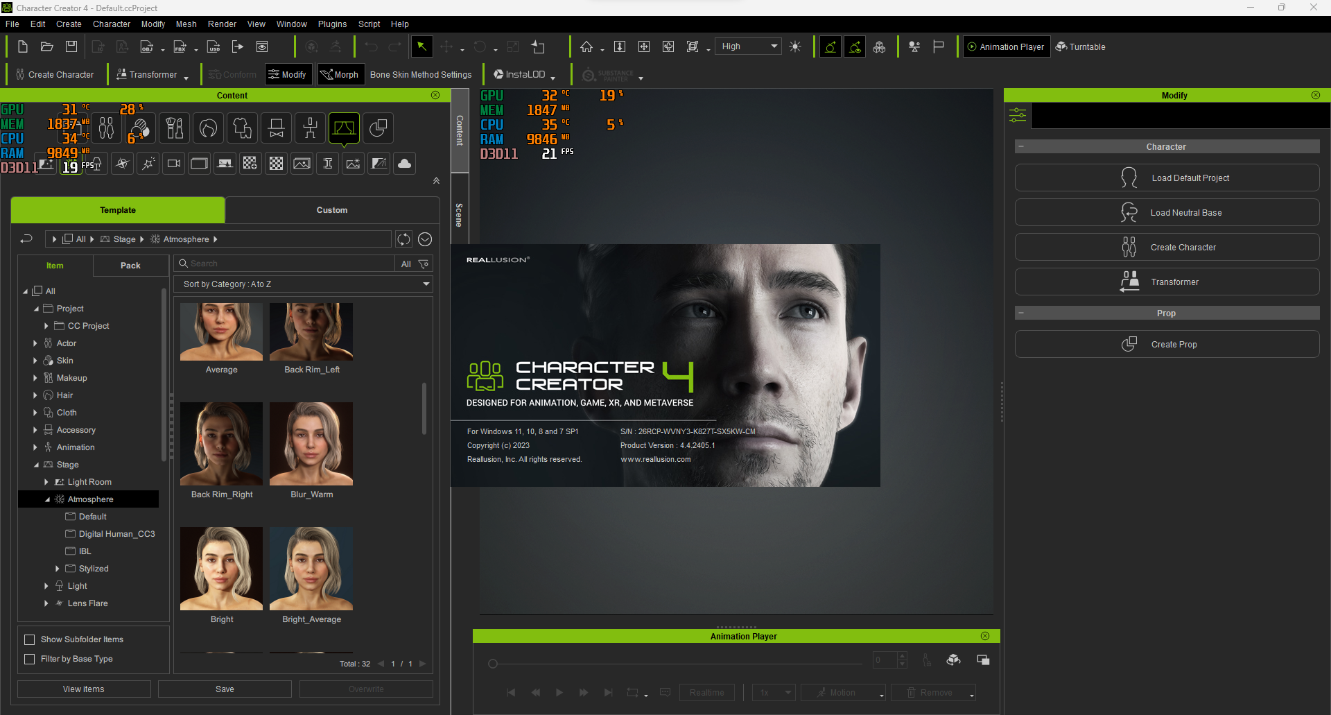
Task: Open the render quality High dropdown
Action: [749, 46]
